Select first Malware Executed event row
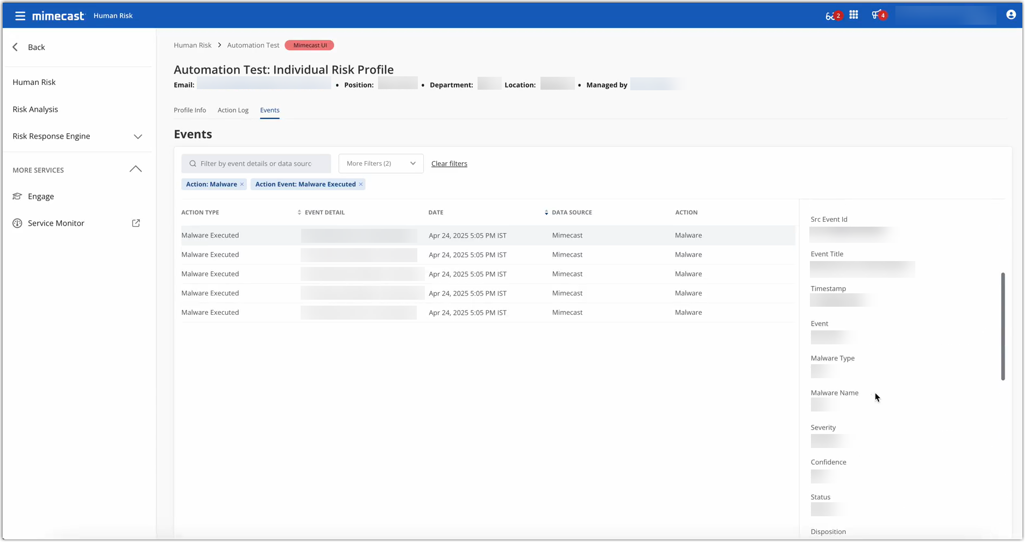This screenshot has height=542, width=1025. pyautogui.click(x=488, y=236)
